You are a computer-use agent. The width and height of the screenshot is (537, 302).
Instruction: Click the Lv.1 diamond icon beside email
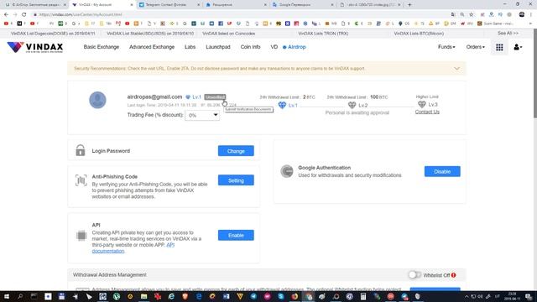(x=188, y=97)
